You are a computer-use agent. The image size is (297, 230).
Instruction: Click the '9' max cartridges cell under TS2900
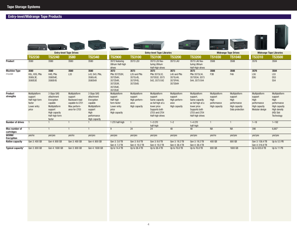[x=111, y=129]
